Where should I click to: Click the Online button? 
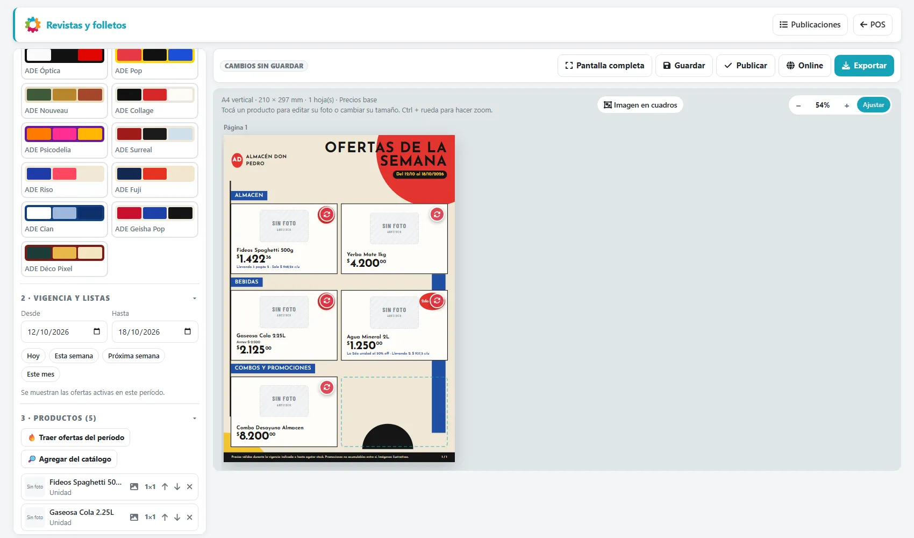pyautogui.click(x=805, y=66)
